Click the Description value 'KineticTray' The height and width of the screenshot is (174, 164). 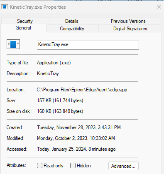point(48,74)
